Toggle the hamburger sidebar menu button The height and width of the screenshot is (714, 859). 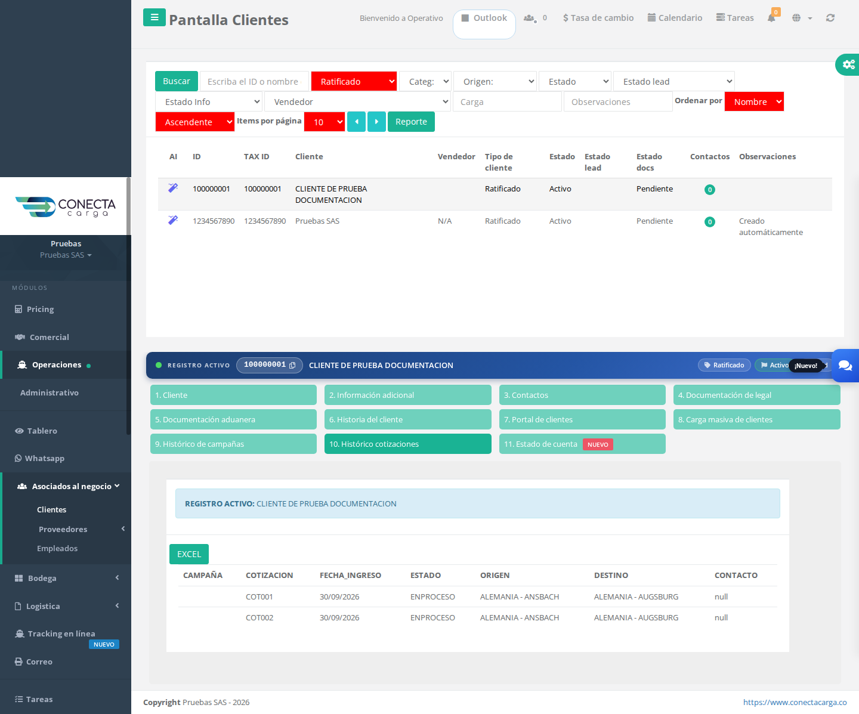point(154,17)
